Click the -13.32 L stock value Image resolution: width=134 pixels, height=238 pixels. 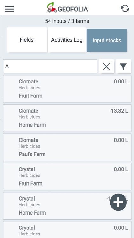[x=119, y=111]
